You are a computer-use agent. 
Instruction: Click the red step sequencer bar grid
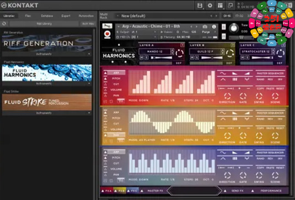coord(172,82)
